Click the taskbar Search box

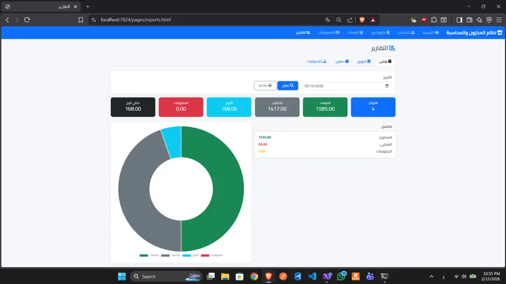coord(166,276)
